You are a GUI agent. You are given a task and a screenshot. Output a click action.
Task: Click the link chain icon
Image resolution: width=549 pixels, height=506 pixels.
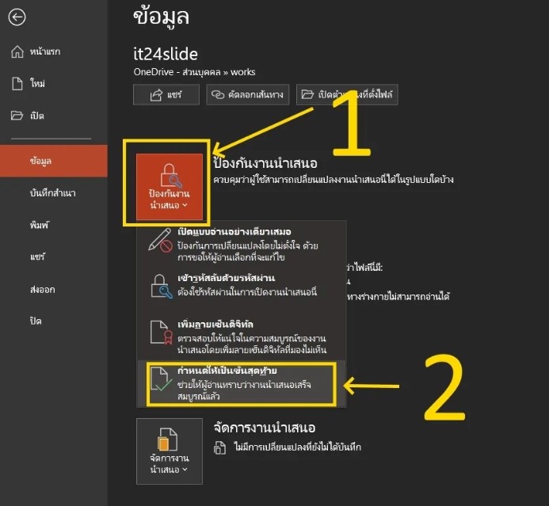217,94
